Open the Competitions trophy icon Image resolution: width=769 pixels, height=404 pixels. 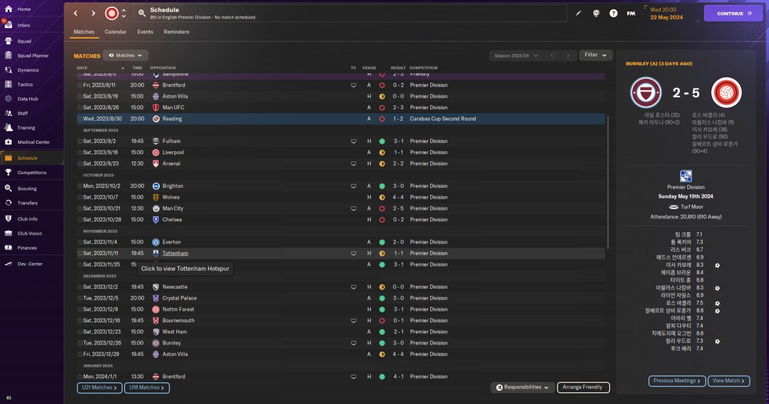pyautogui.click(x=8, y=172)
